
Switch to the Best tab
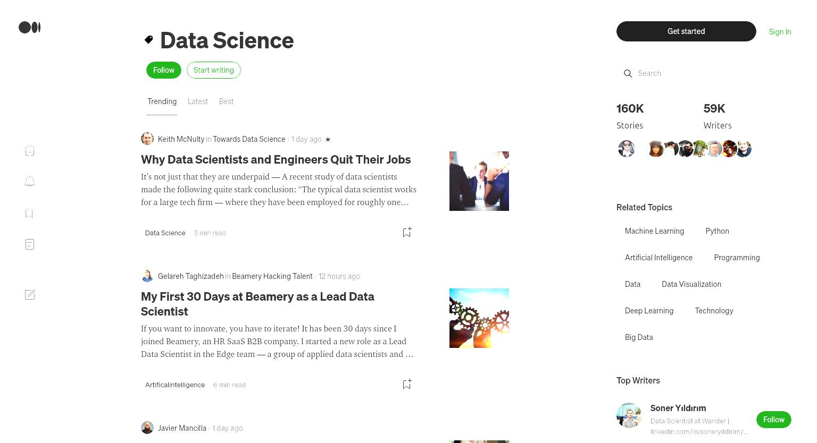click(x=226, y=101)
